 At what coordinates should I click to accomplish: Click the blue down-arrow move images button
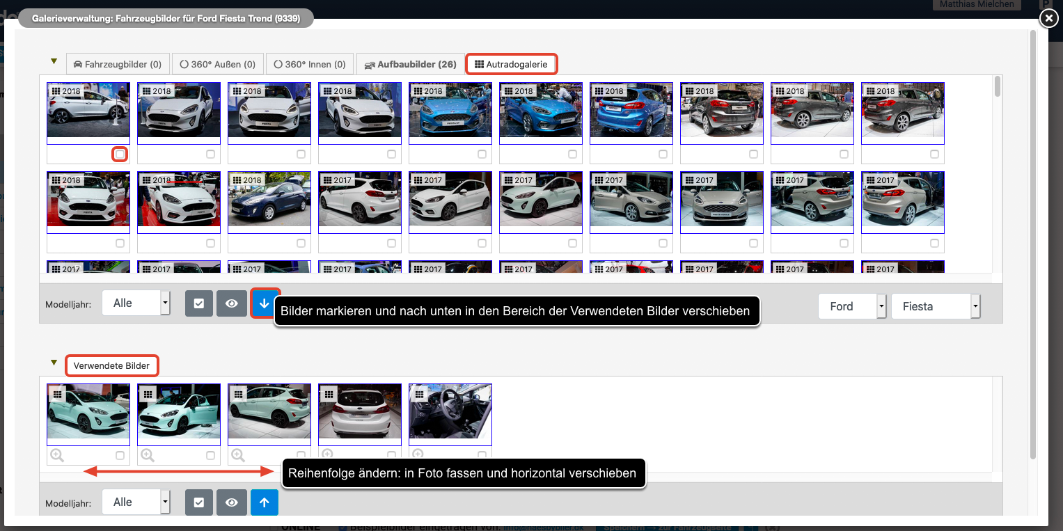[265, 304]
